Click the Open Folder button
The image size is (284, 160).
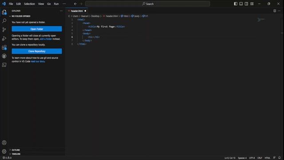pos(37,29)
